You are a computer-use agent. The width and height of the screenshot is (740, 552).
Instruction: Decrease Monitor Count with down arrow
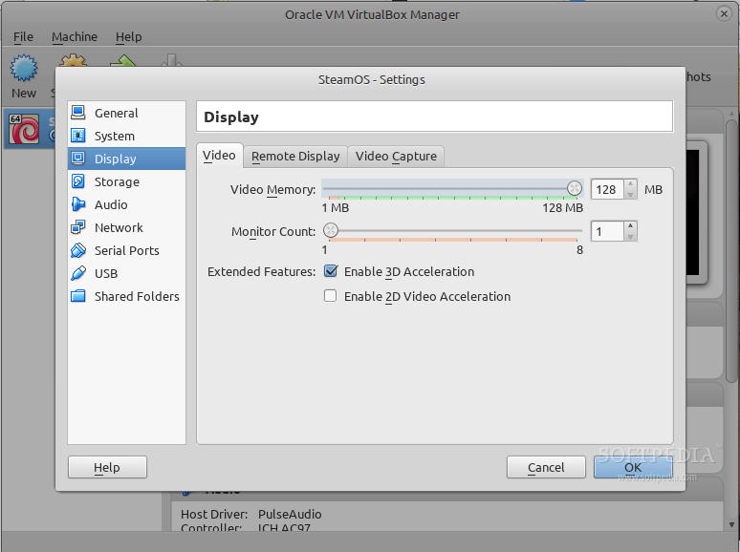(629, 236)
